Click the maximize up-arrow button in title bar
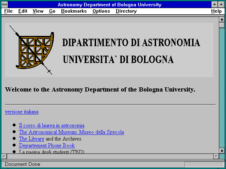 221,5
